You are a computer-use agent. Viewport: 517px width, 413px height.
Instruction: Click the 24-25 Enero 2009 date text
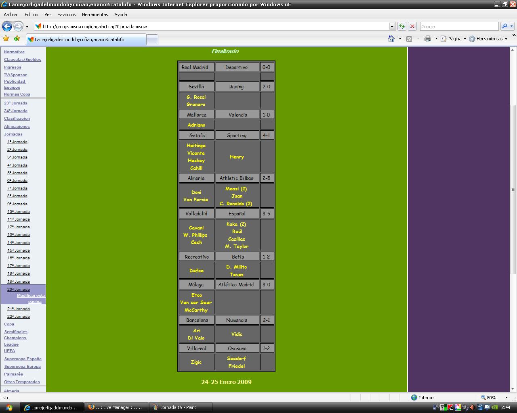(x=226, y=382)
